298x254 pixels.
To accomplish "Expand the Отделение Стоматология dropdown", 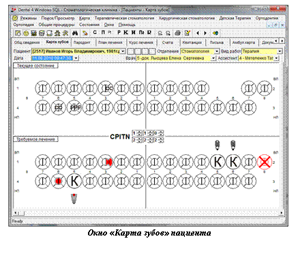I will [217, 51].
